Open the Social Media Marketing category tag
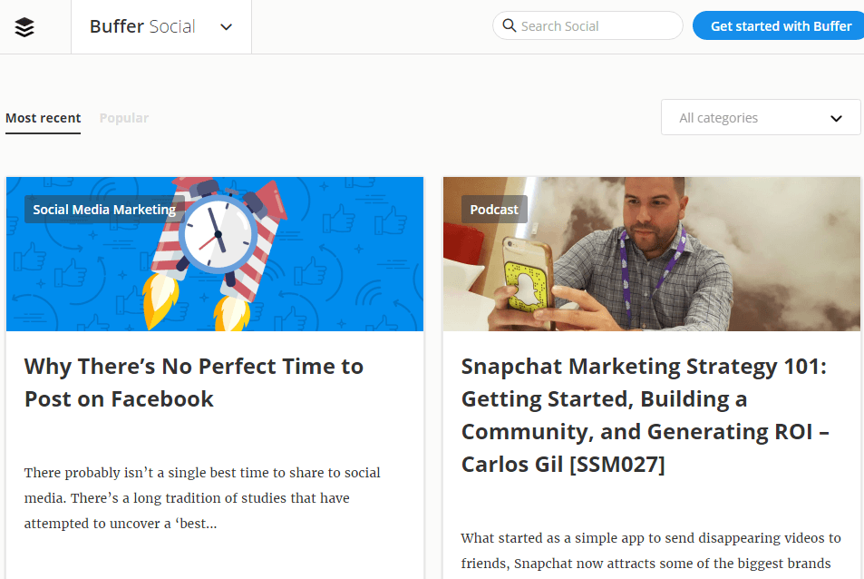Image resolution: width=864 pixels, height=579 pixels. tap(104, 210)
